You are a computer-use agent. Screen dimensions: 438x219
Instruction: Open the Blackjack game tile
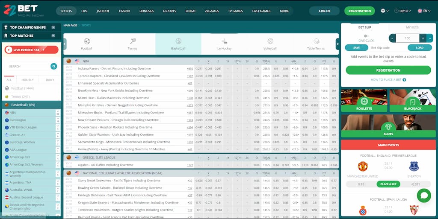413,101
